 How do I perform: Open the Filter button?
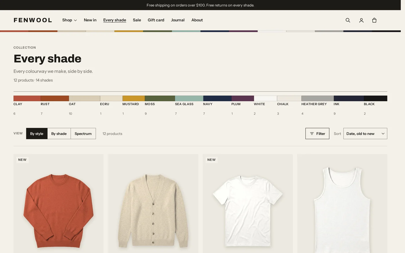(317, 134)
